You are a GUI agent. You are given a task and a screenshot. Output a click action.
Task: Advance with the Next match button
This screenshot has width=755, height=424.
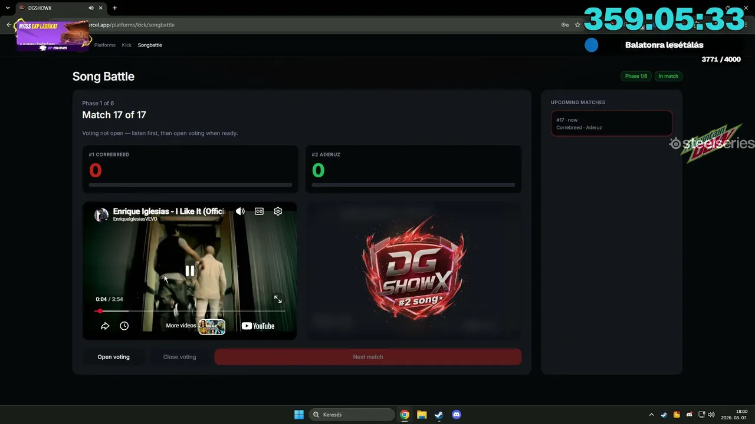(x=368, y=357)
